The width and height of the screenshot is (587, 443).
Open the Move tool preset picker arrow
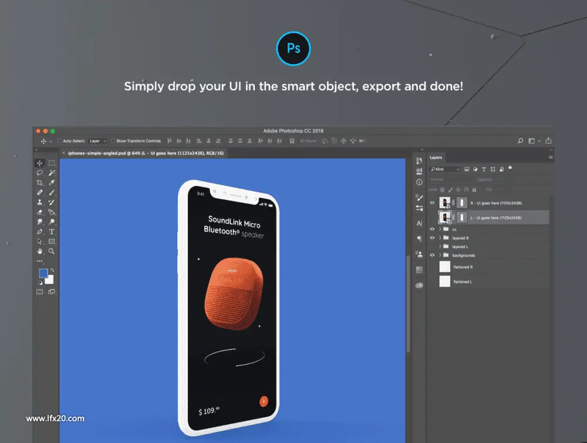pyautogui.click(x=50, y=141)
